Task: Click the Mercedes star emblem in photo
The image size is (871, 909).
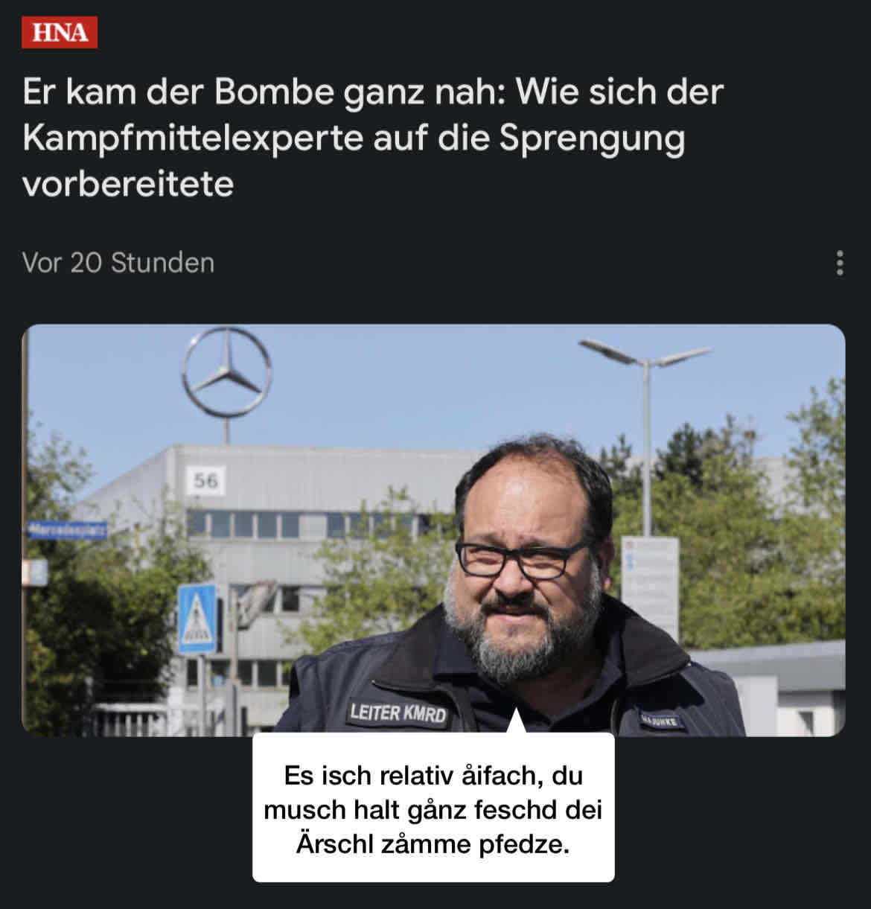Action: 227,371
